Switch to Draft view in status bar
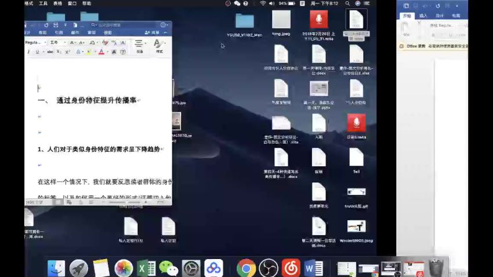 coord(91,202)
